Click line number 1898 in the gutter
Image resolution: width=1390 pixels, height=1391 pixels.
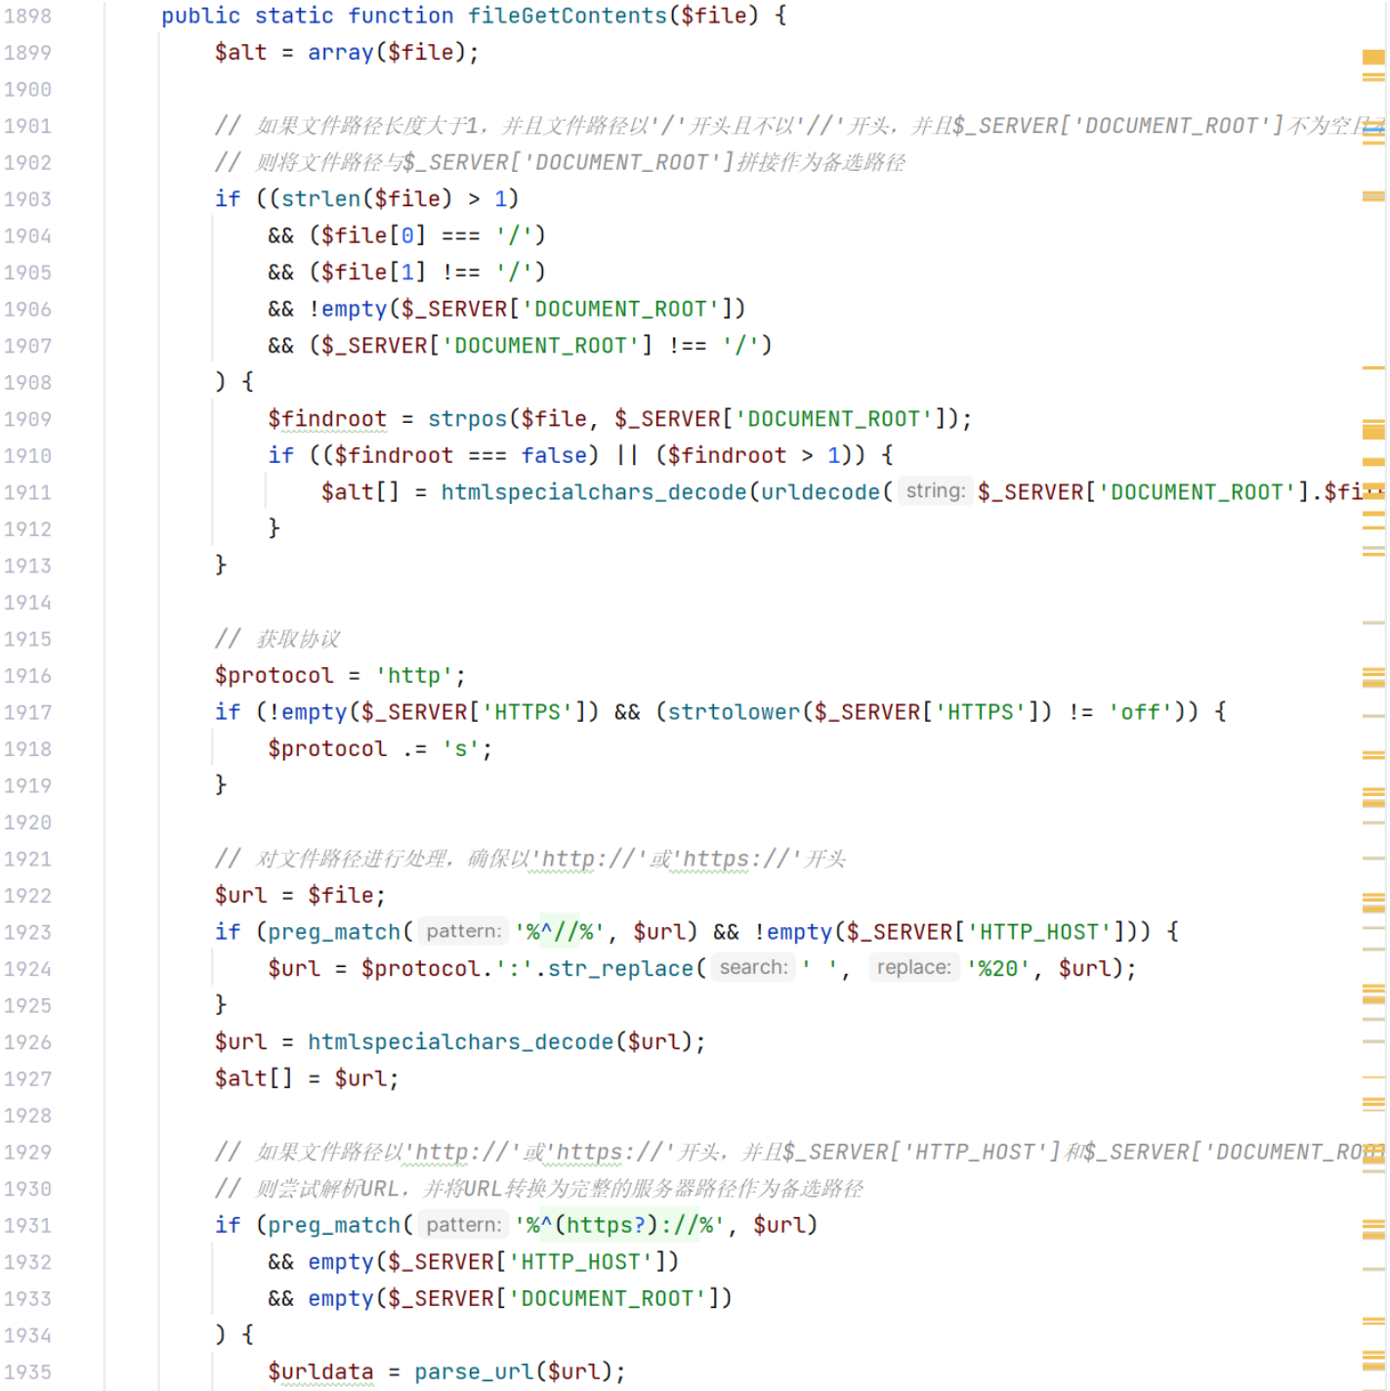click(28, 16)
